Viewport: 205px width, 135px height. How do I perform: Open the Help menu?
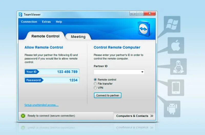click(x=59, y=22)
